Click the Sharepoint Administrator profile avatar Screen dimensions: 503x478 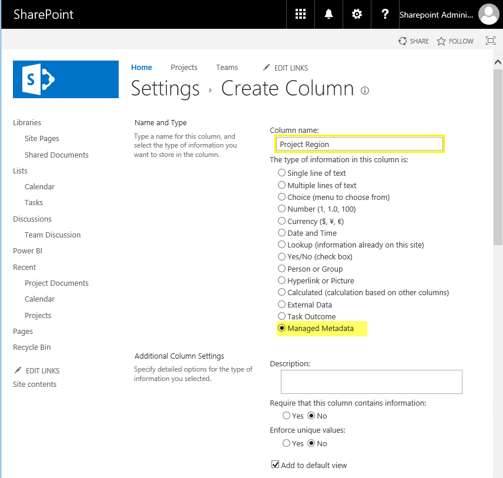pyautogui.click(x=489, y=14)
